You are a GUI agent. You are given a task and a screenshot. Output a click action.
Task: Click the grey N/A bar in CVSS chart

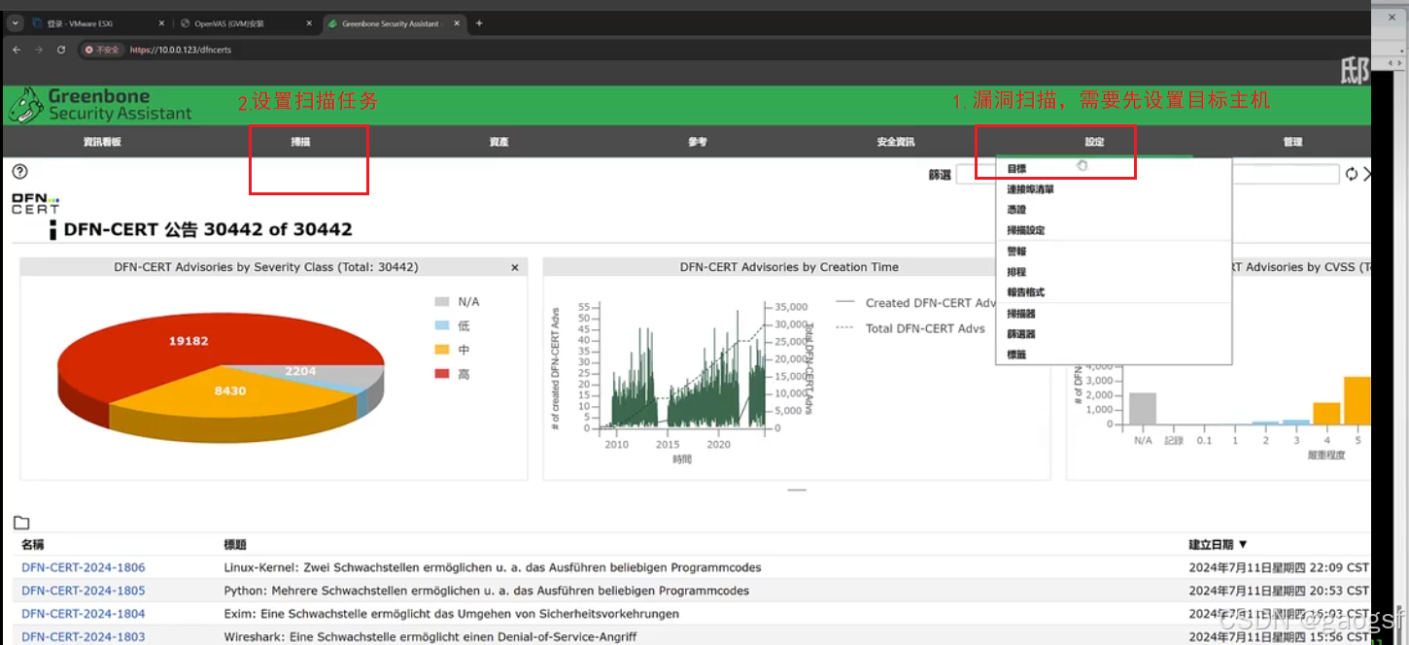[1143, 409]
